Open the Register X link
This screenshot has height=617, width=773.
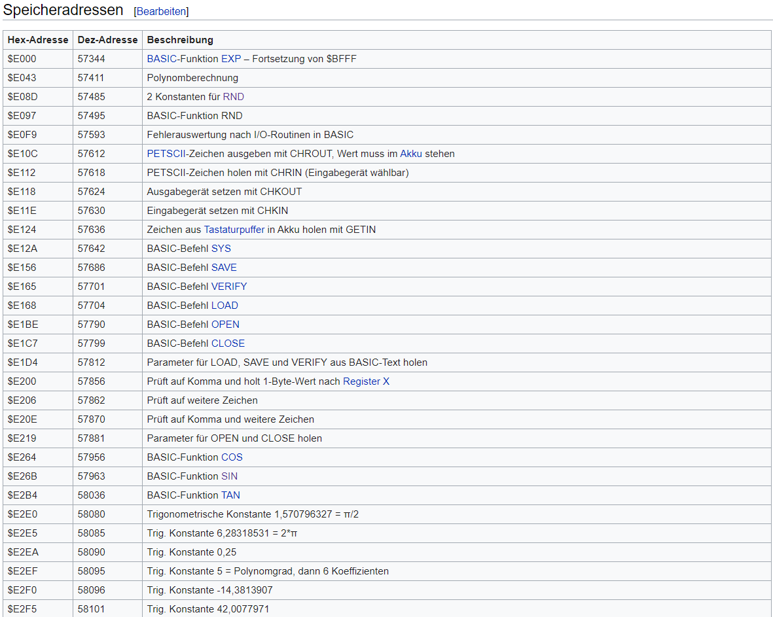(366, 381)
